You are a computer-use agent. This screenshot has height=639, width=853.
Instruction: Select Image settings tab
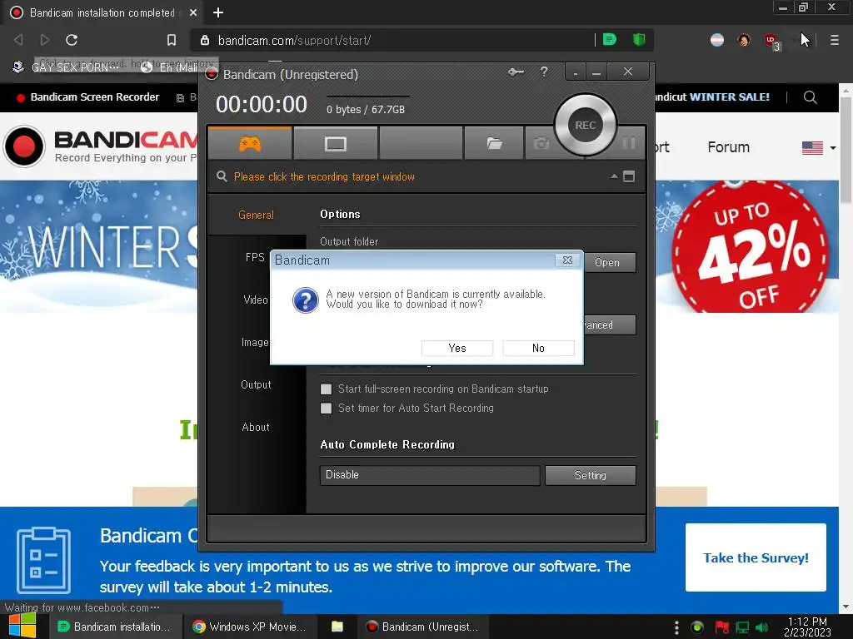255,342
